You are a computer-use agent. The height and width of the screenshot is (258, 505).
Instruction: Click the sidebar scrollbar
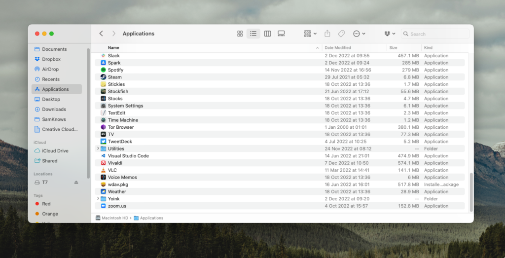coord(88,113)
